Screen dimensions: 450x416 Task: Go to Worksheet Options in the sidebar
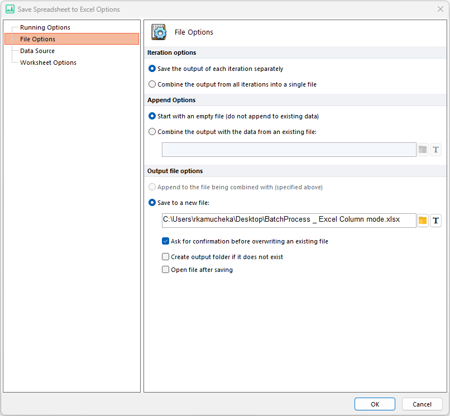48,63
